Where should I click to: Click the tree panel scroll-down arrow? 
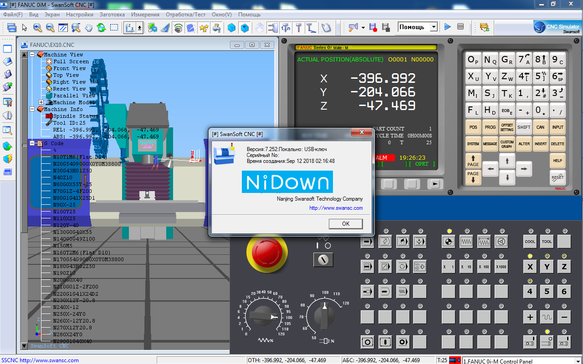pyautogui.click(x=24, y=346)
